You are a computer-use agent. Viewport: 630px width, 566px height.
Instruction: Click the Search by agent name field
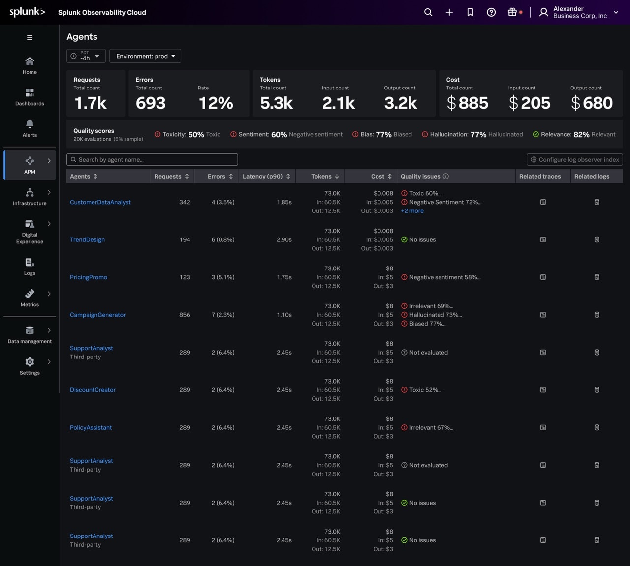coord(153,160)
